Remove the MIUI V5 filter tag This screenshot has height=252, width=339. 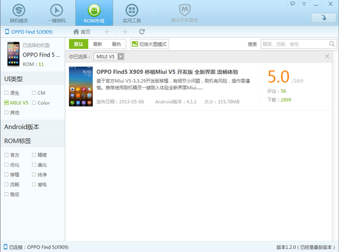[120, 57]
